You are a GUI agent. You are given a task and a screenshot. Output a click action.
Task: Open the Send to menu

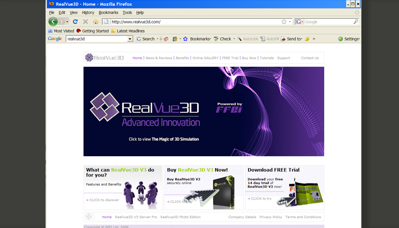291,39
